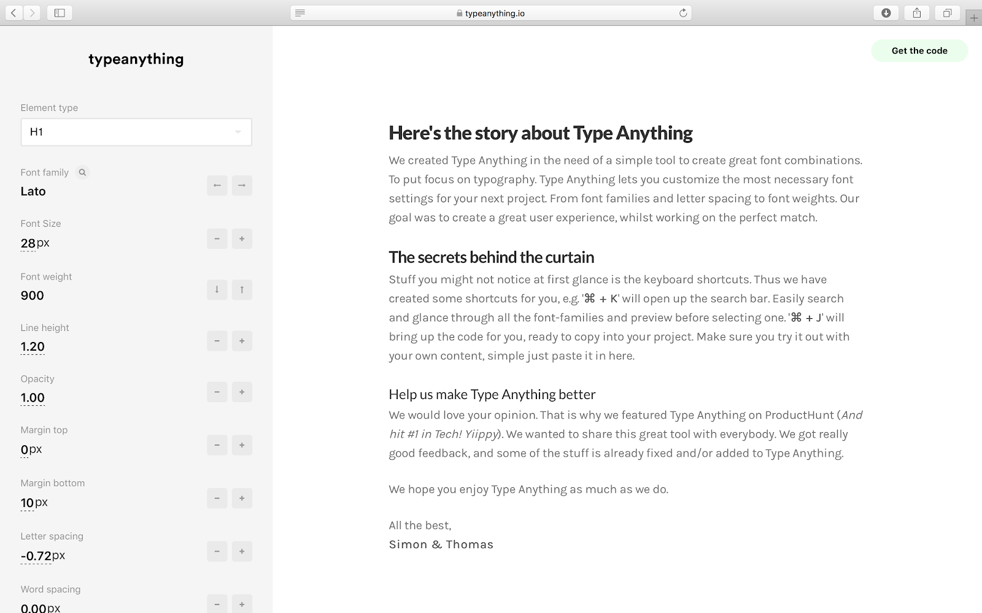Screen dimensions: 982x613
Task: Click the 'Simon & Thomas' signature text
Action: [441, 544]
